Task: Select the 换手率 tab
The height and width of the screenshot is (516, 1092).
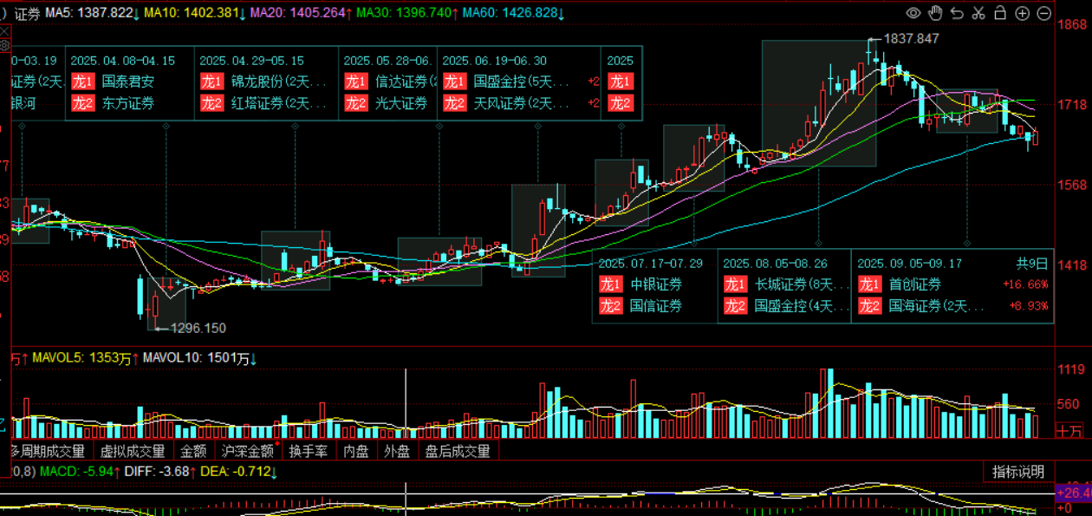Action: click(309, 451)
